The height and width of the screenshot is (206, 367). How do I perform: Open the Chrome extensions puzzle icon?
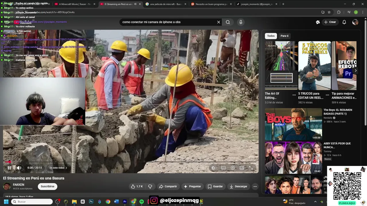[x=339, y=12]
